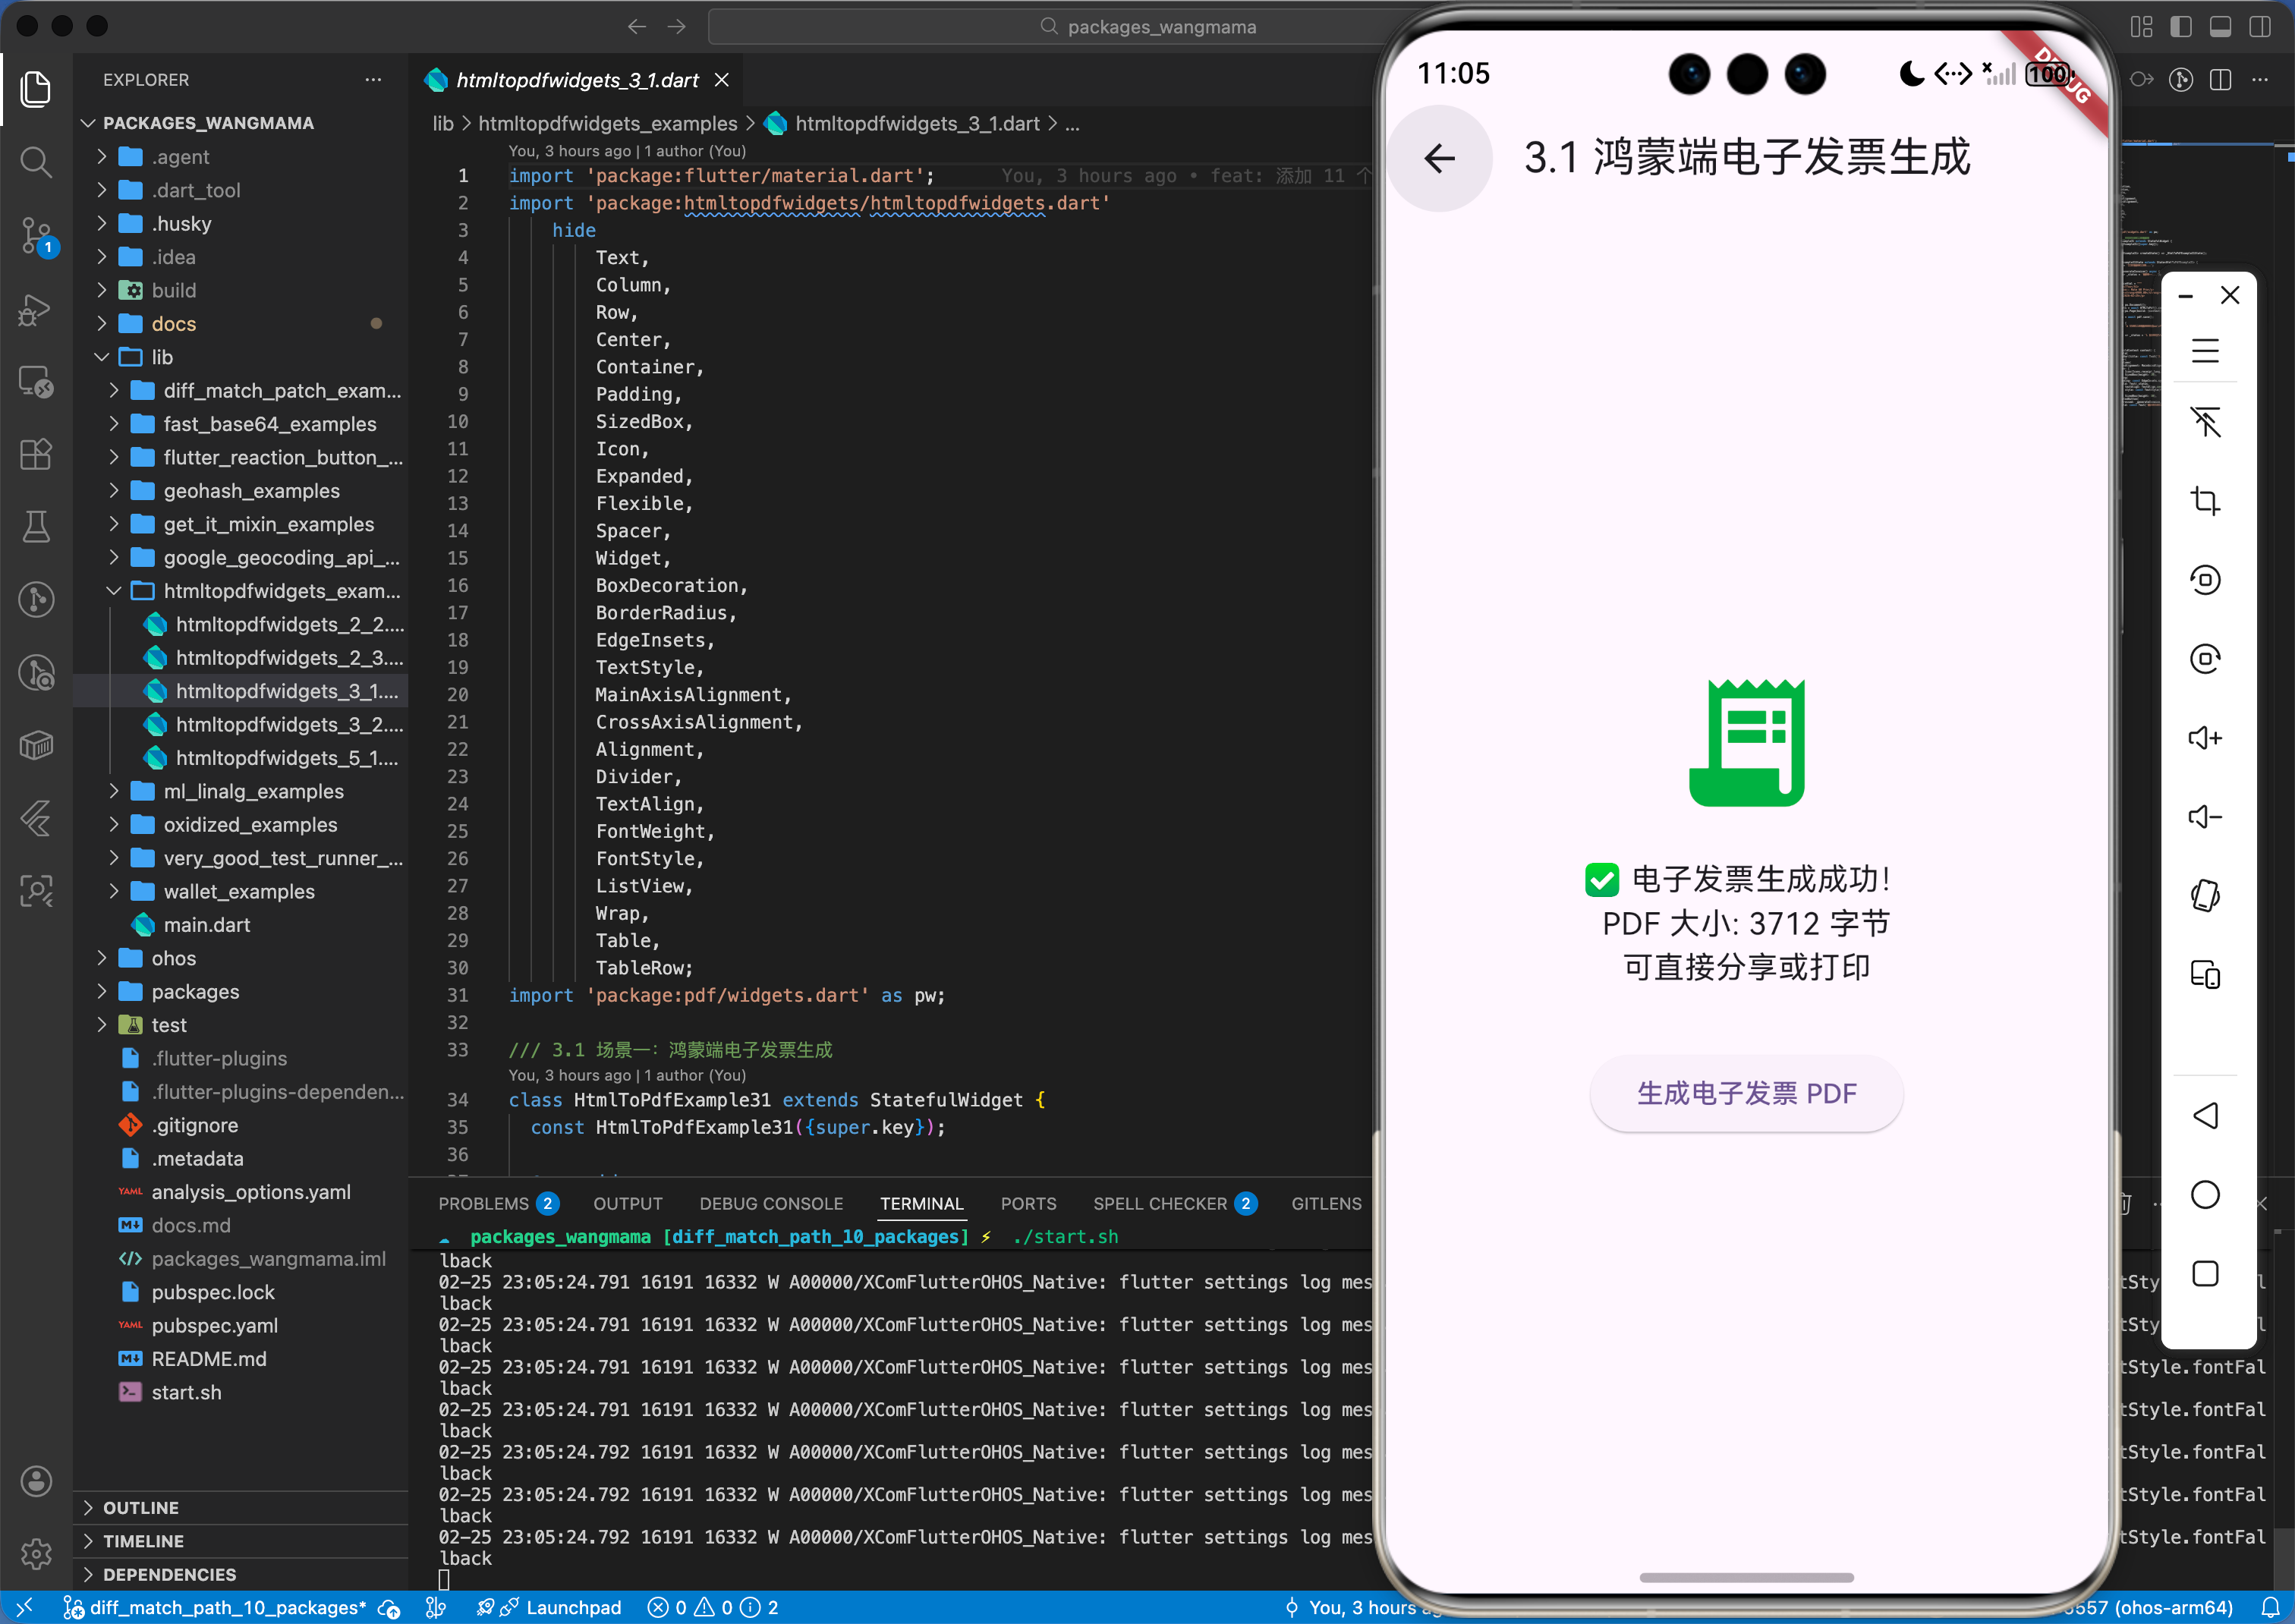Tap the 生成电子发票 PDF button
The width and height of the screenshot is (2295, 1624).
tap(1745, 1093)
